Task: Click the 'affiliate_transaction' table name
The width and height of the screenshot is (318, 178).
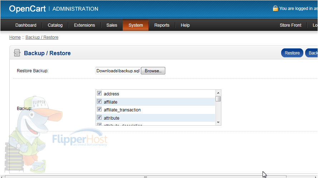Action: (x=122, y=110)
